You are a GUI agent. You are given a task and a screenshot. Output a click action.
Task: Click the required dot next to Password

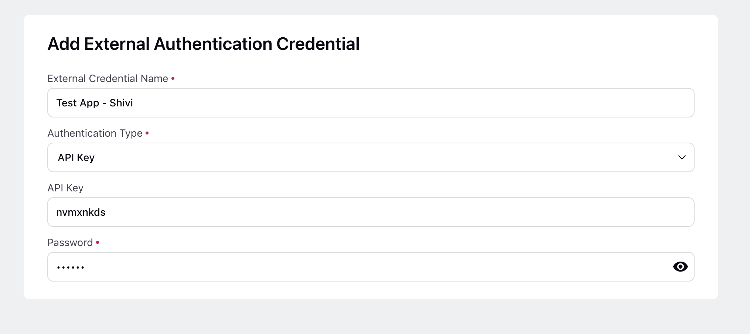[x=98, y=242]
